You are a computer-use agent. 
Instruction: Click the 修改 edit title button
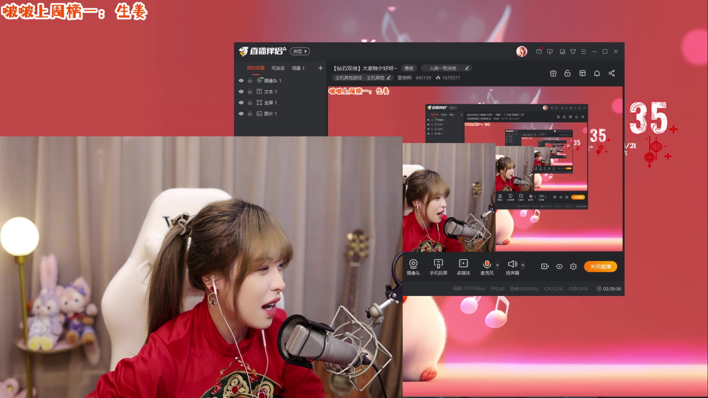click(409, 68)
